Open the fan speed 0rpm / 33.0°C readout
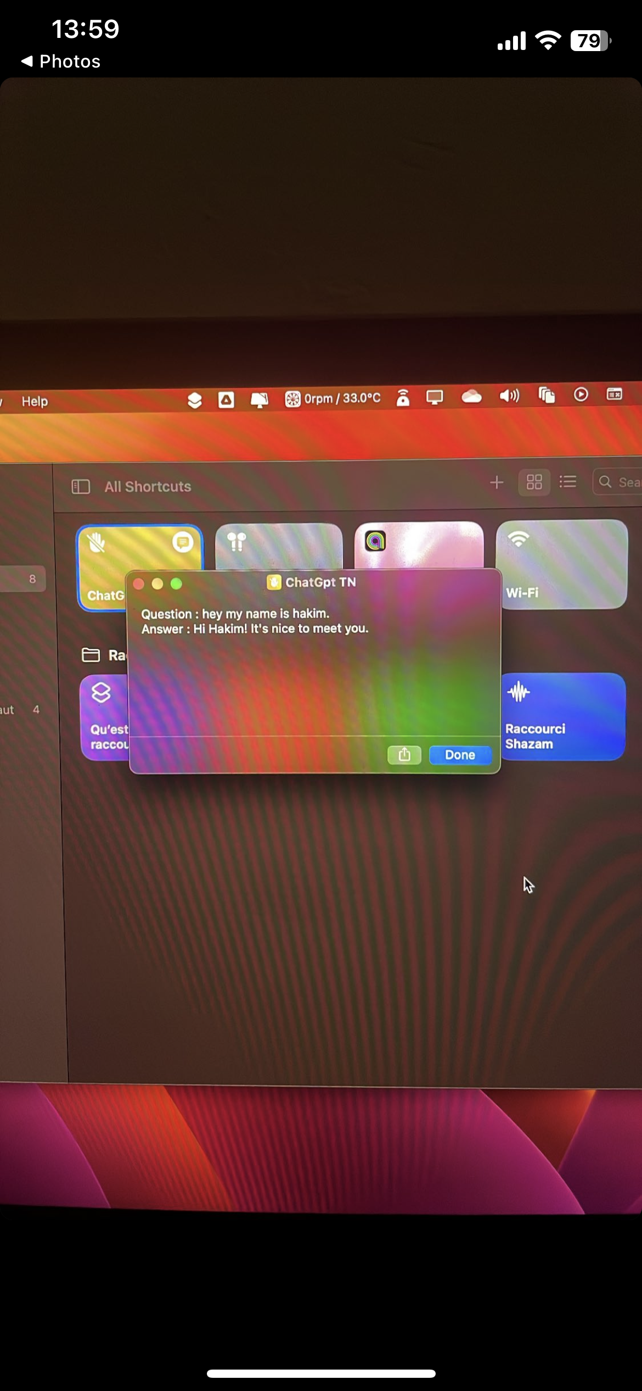This screenshot has height=1391, width=642. [x=333, y=398]
